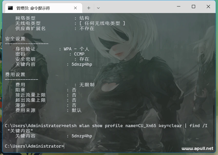Click the name=CU_Xn65 argument

tap(141, 126)
